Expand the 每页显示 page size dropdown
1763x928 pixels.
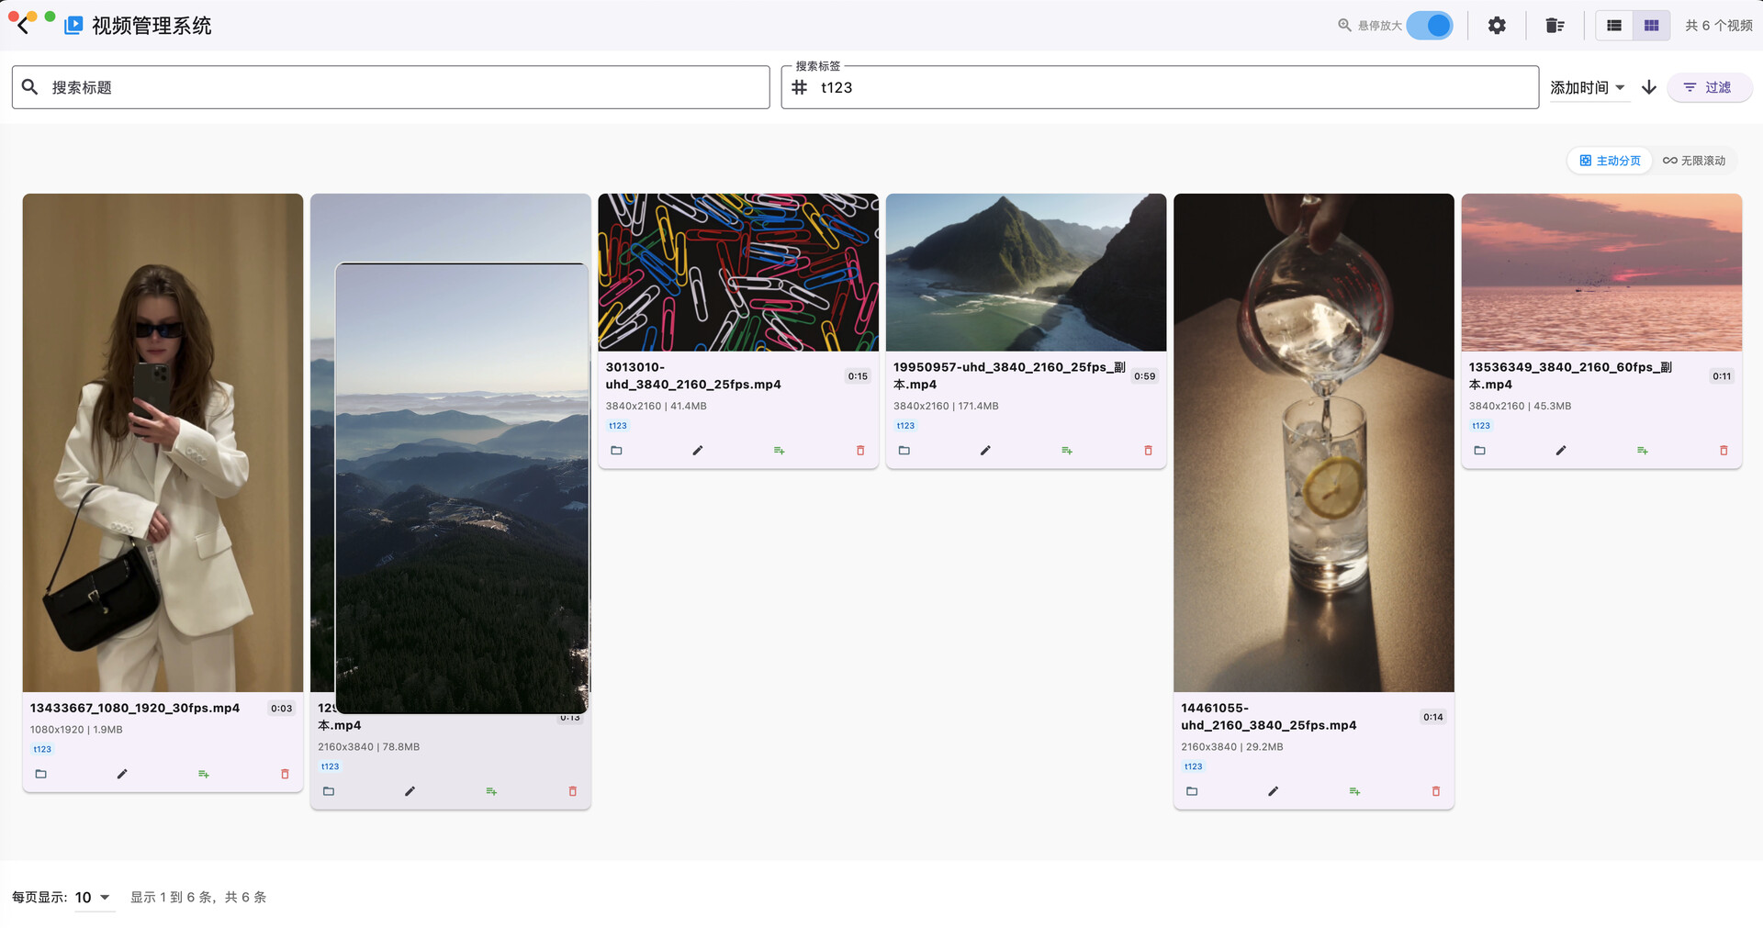point(93,897)
